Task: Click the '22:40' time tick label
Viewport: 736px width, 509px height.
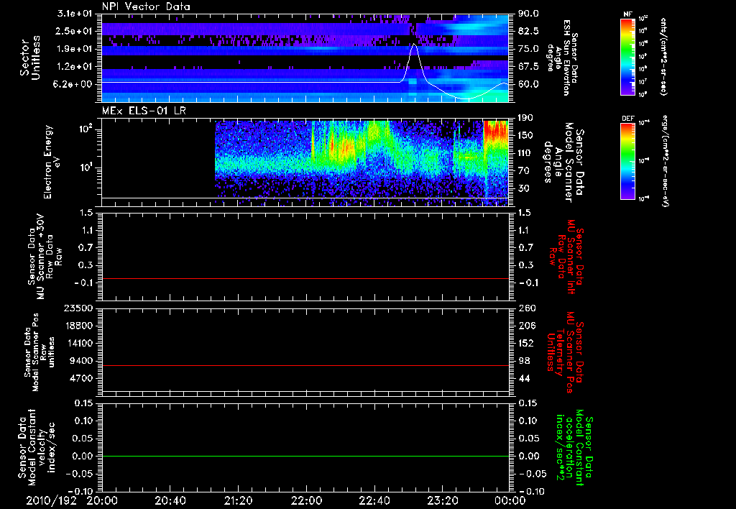Action: pos(374,500)
